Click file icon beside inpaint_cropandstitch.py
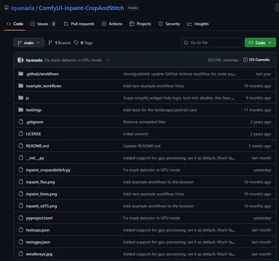This screenshot has width=279, height=261. 21,170
